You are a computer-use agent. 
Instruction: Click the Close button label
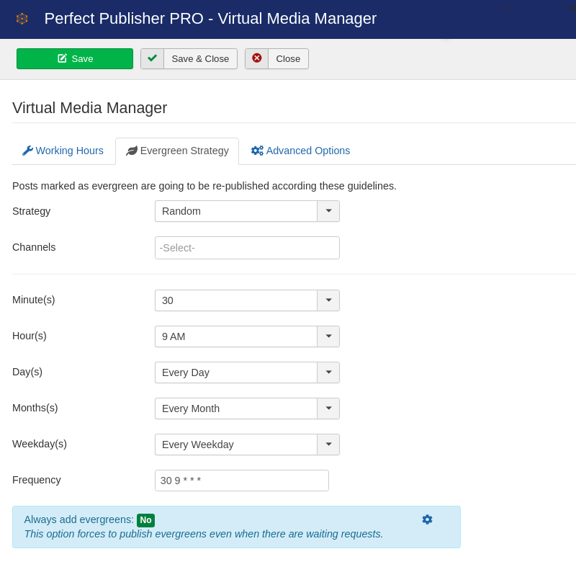(288, 59)
